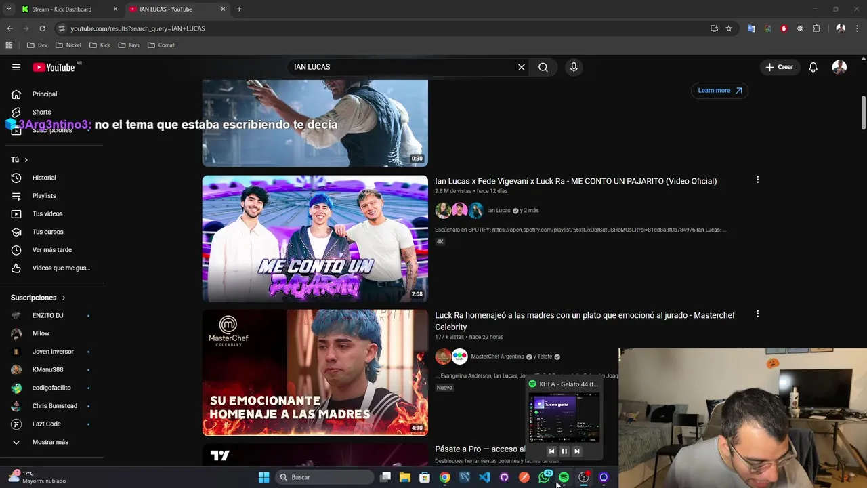The height and width of the screenshot is (488, 867).
Task: Close the IAN LUCAS YouTube tab
Action: click(x=223, y=9)
